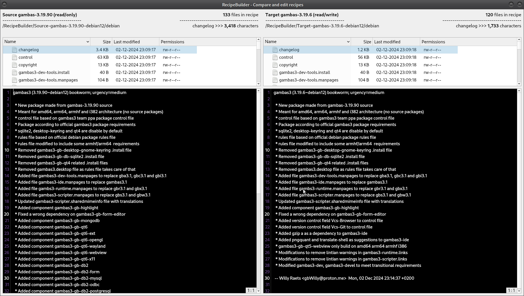Click the 1:1 position indicator in Target editor
Image resolution: width=524 pixels, height=296 pixels.
(x=511, y=290)
